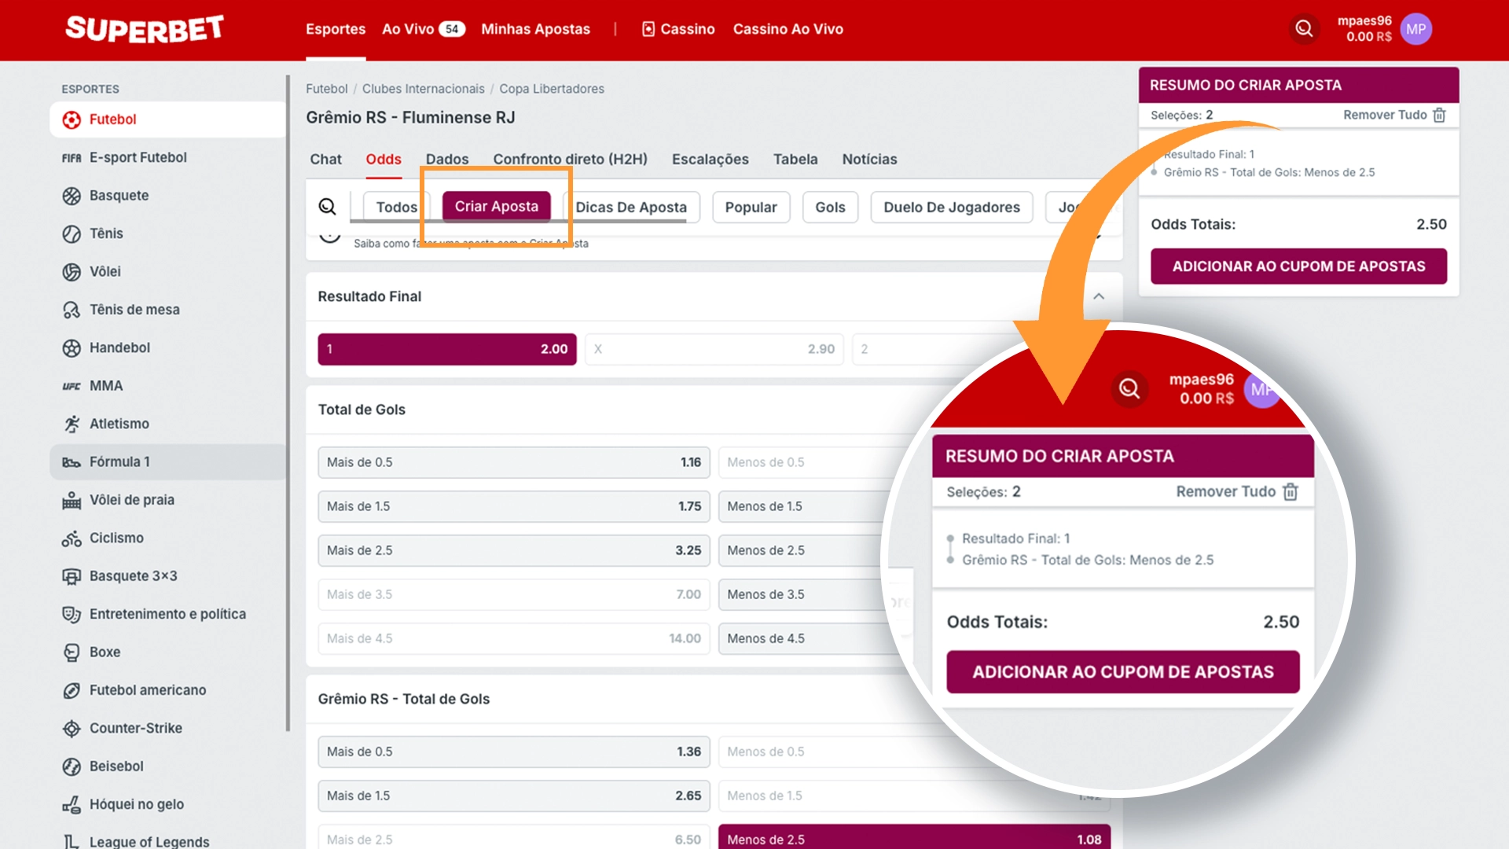Switch to the Dados tab

tap(447, 160)
